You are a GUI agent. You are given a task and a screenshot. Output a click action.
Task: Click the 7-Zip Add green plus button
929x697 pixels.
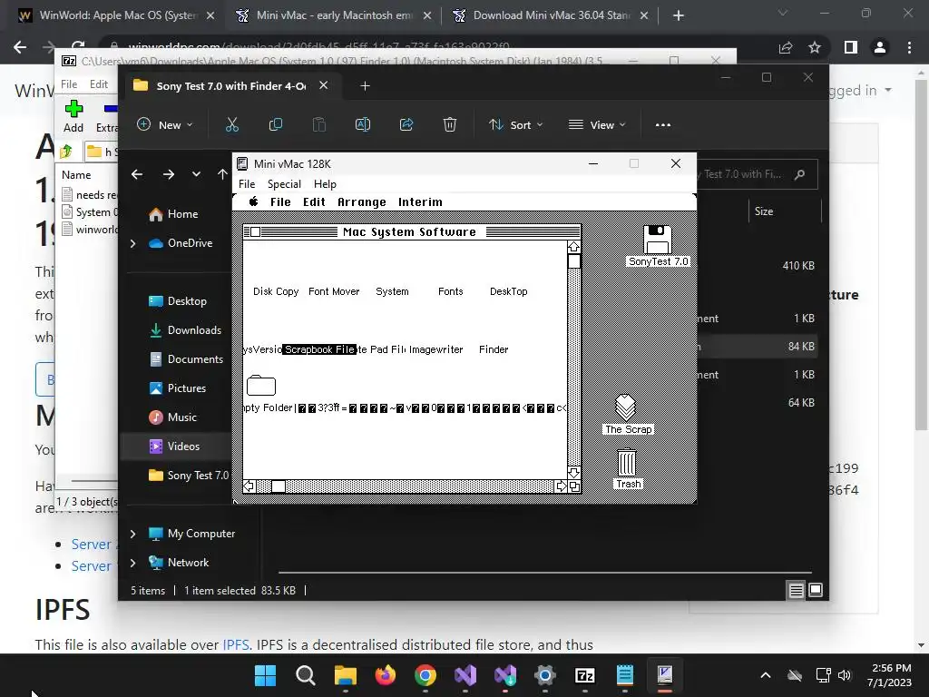(x=73, y=116)
